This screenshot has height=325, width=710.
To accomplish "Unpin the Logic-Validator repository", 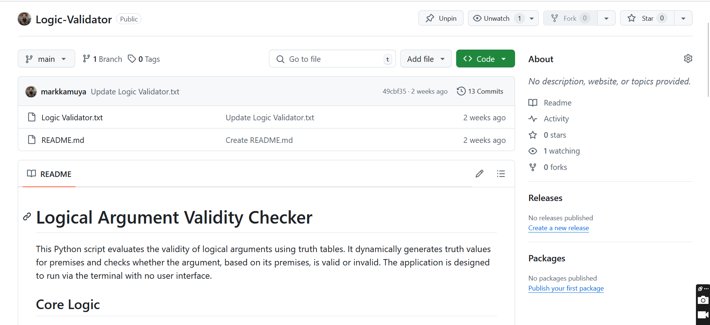I will [x=441, y=18].
